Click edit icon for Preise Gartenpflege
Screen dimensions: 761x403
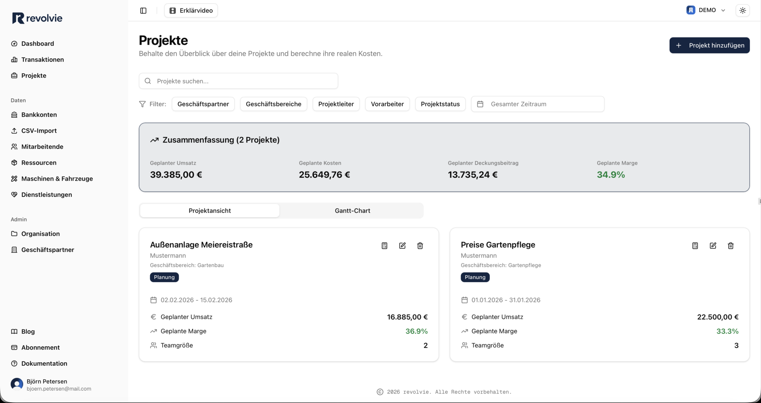click(713, 246)
